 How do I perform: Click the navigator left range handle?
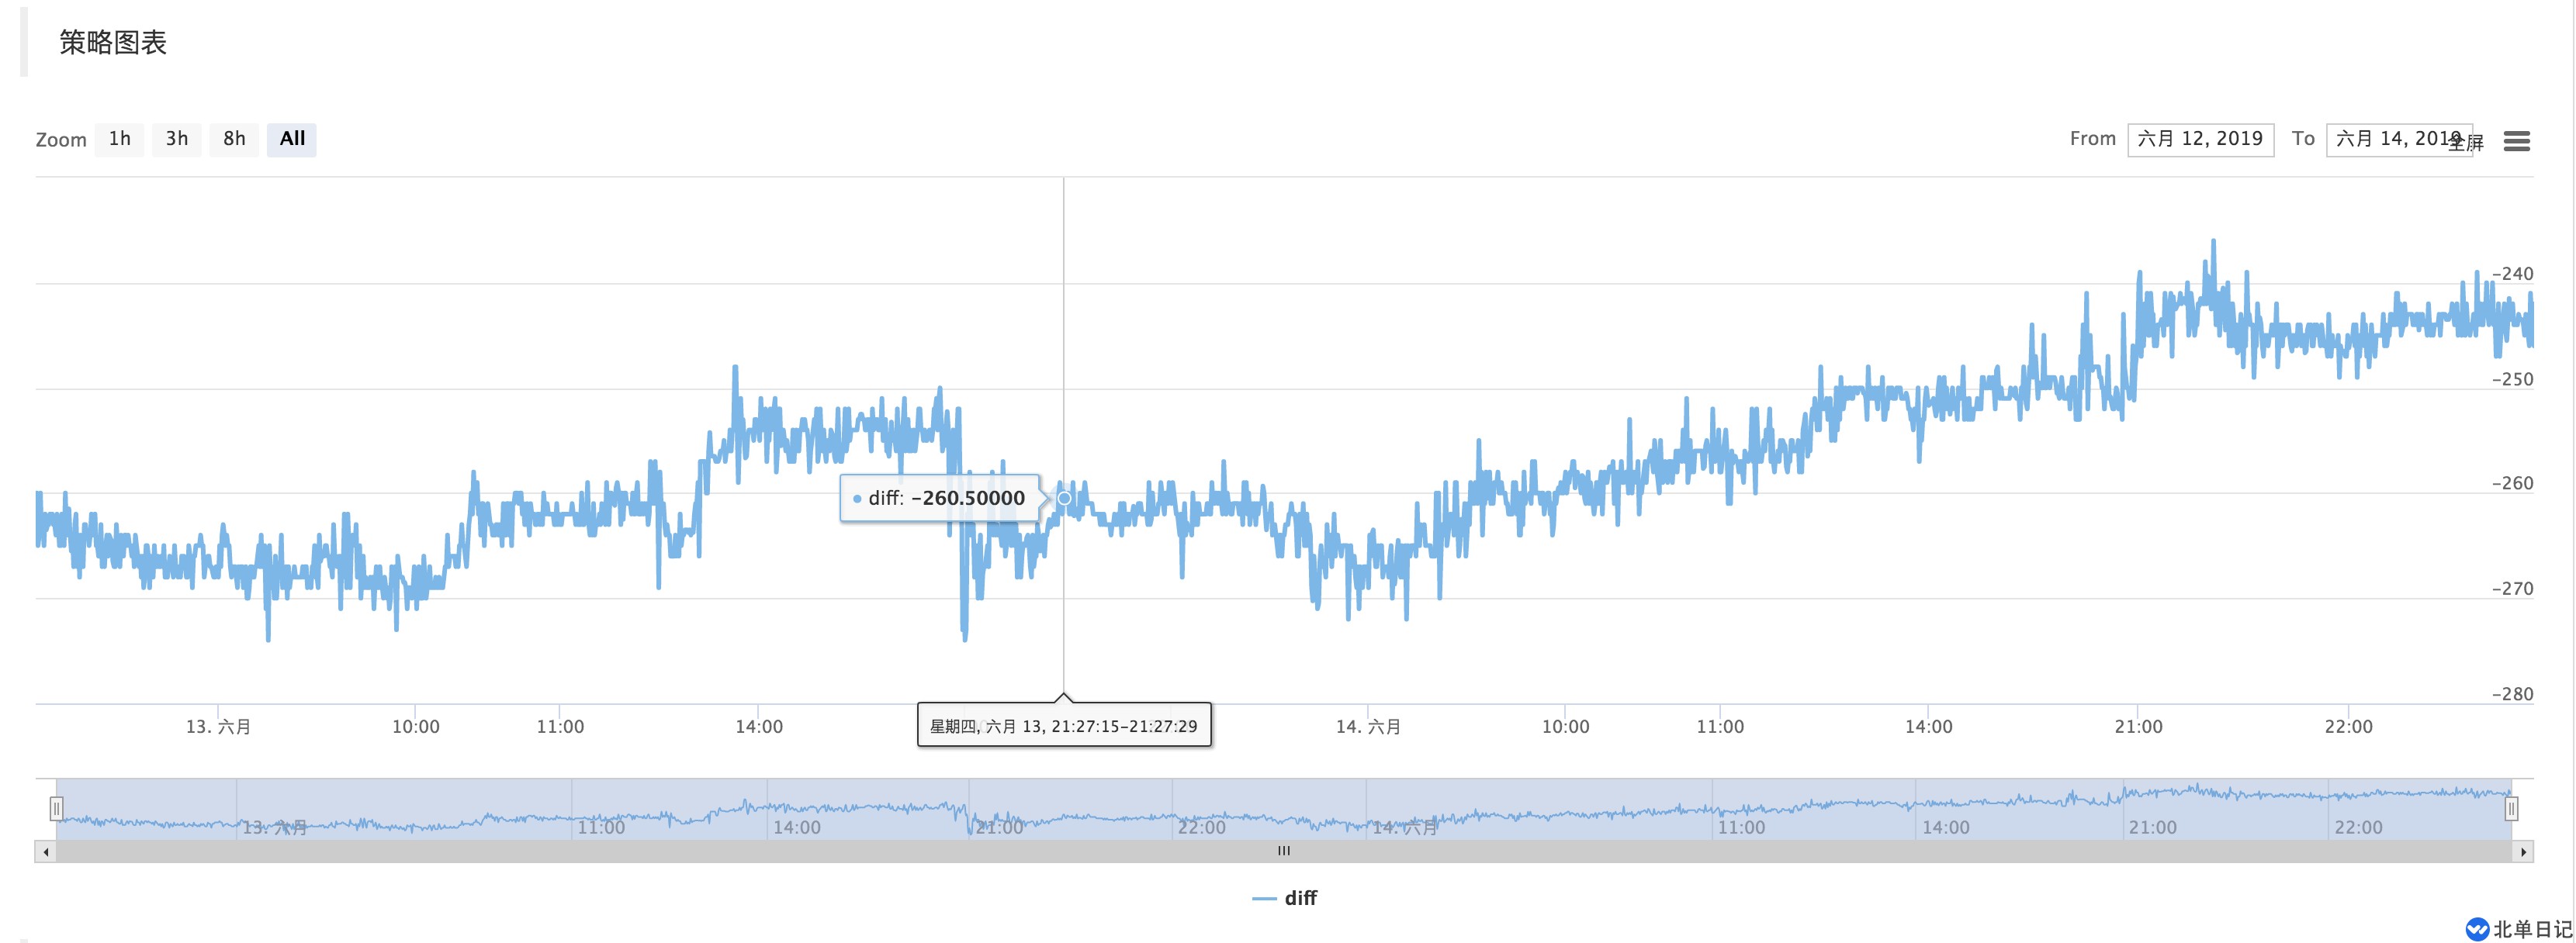(57, 808)
